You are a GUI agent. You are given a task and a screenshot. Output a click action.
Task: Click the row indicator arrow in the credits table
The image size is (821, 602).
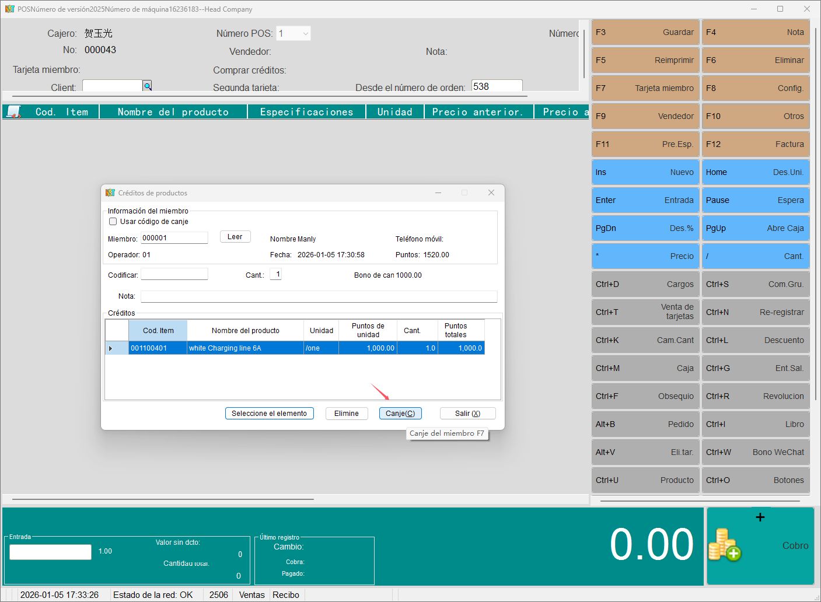coord(111,348)
